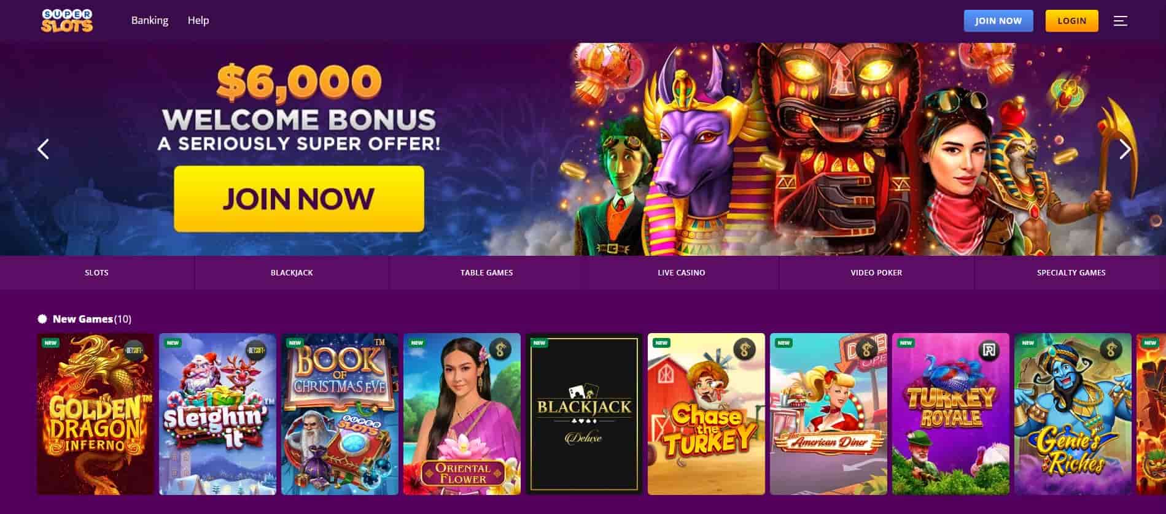Click the New Games star icon
Viewport: 1166px width, 514px height.
[42, 319]
